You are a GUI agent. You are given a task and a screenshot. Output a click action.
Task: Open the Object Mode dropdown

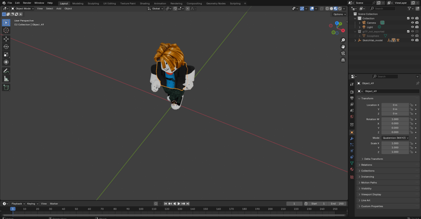(x=22, y=9)
